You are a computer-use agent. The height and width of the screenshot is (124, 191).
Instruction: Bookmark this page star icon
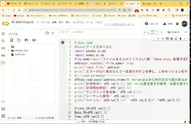tap(129, 10)
